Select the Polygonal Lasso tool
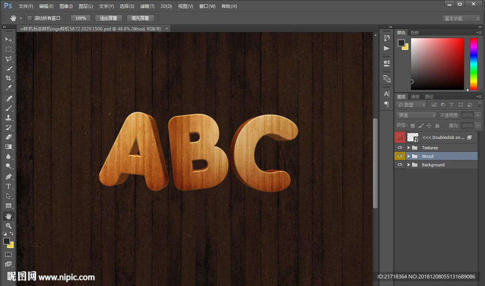 (x=9, y=59)
